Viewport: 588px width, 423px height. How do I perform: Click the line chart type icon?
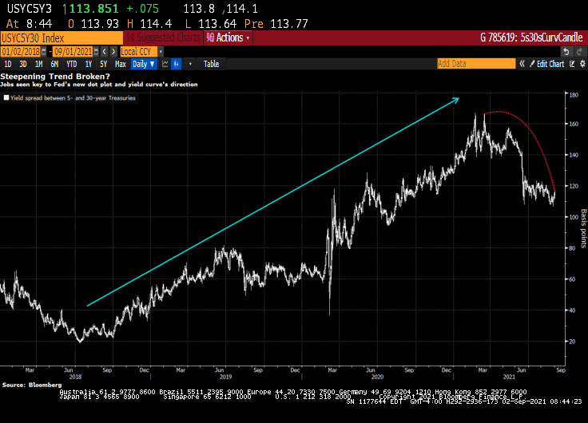tap(165, 64)
